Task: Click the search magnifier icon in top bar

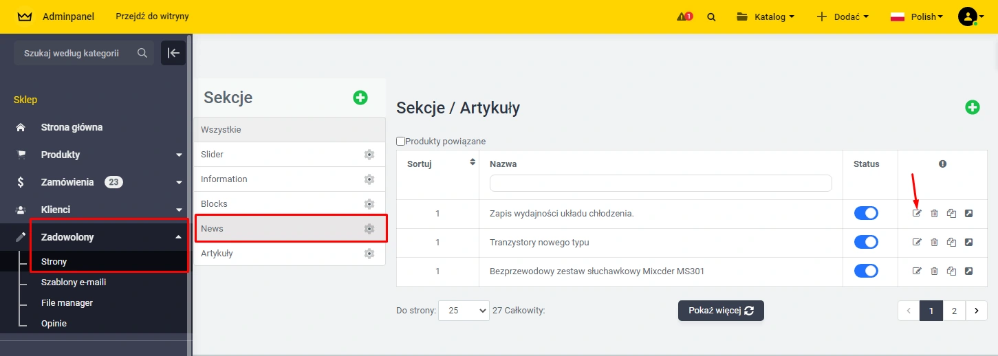Action: tap(711, 16)
